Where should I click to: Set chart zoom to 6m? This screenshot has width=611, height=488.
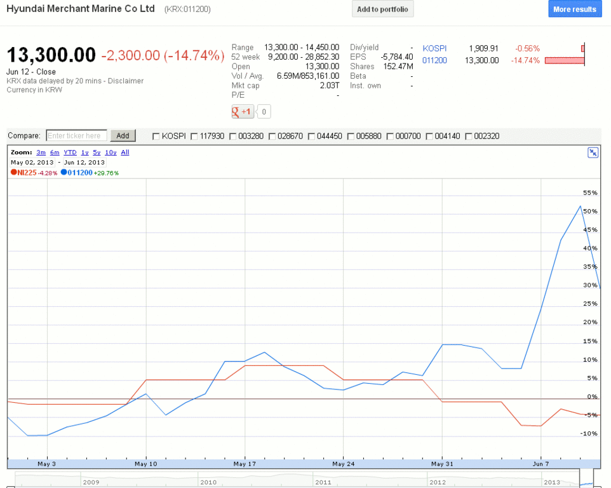[55, 152]
